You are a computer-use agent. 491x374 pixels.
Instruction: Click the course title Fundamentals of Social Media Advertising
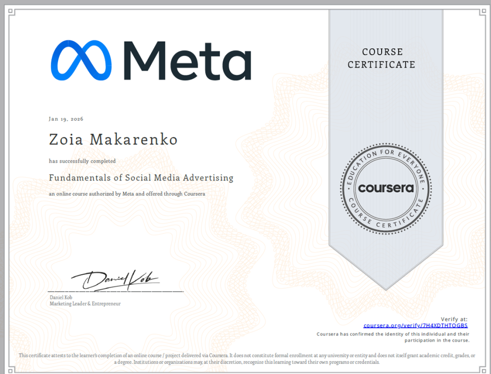click(x=141, y=178)
